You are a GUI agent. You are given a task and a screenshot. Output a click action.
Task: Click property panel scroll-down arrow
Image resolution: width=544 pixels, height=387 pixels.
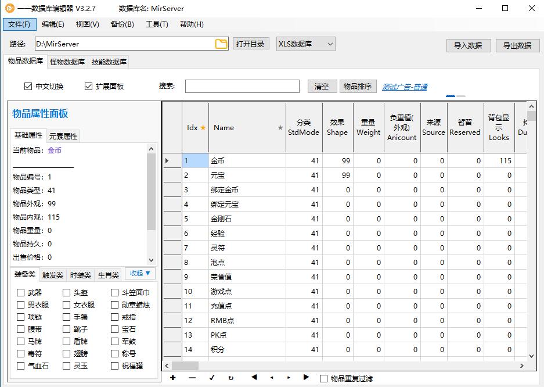coord(151,260)
